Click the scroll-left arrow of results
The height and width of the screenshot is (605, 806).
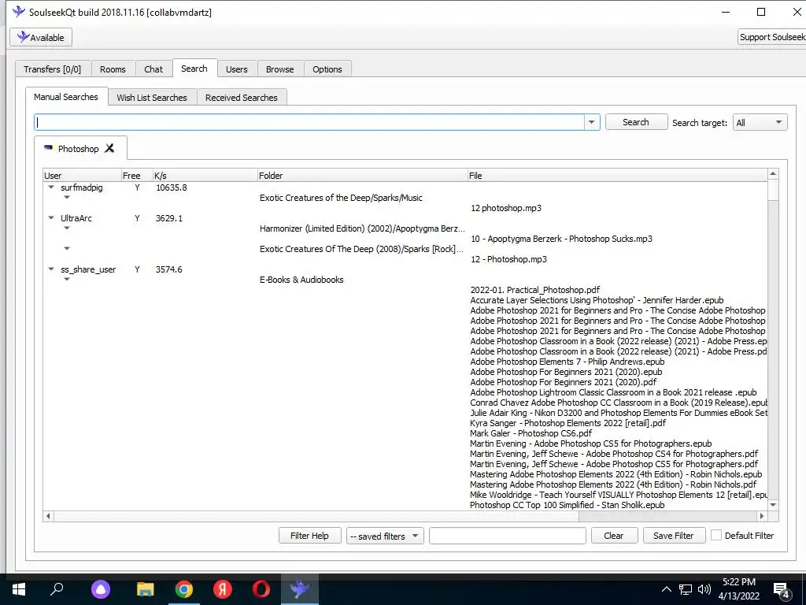48,516
